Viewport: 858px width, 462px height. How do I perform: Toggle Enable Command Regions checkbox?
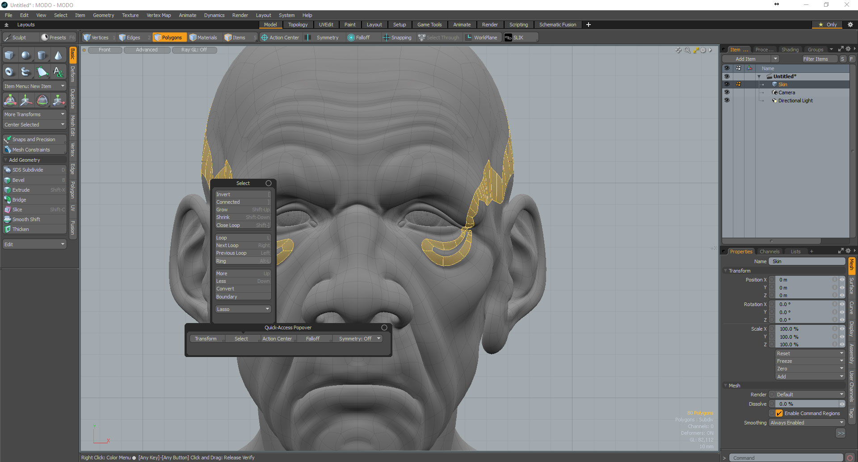pos(779,413)
